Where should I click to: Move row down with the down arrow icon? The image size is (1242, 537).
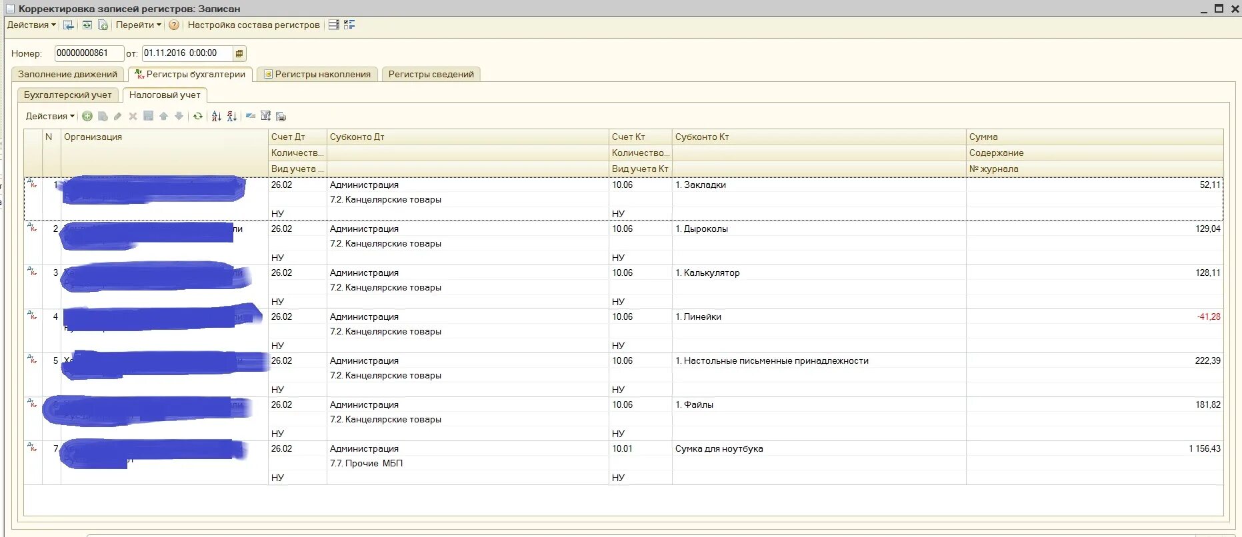179,116
